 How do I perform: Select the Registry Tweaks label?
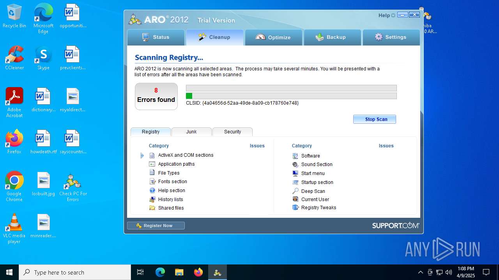point(319,208)
